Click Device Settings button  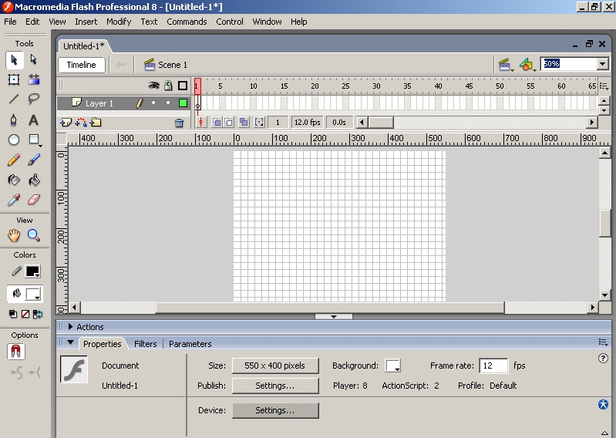pyautogui.click(x=275, y=410)
